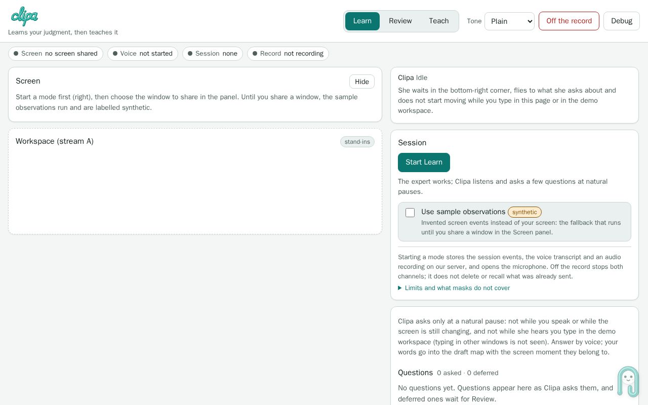Screen dimensions: 648x405
Task: Click the Clipa logo
Action: coord(24,16)
